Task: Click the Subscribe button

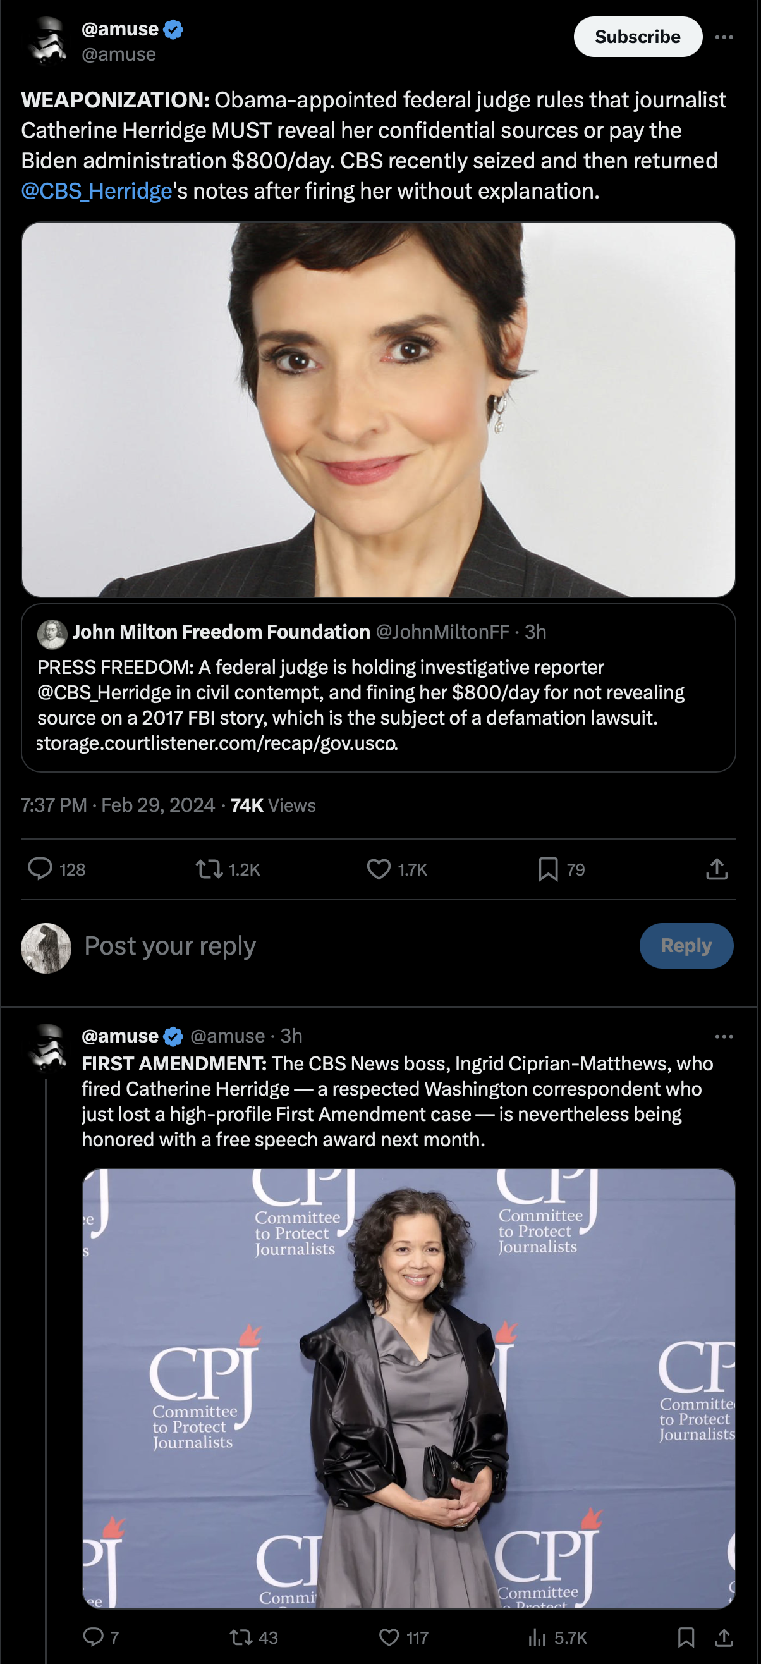Action: point(638,37)
